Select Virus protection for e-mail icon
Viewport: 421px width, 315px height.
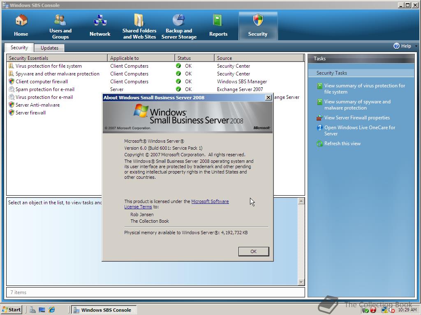pyautogui.click(x=11, y=97)
